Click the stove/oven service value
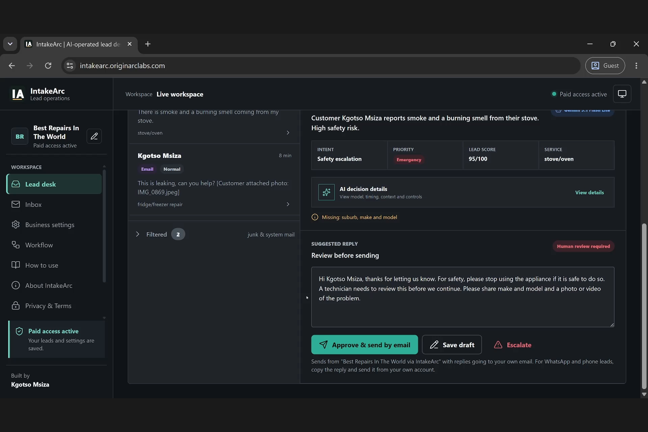The height and width of the screenshot is (432, 648). point(559,159)
